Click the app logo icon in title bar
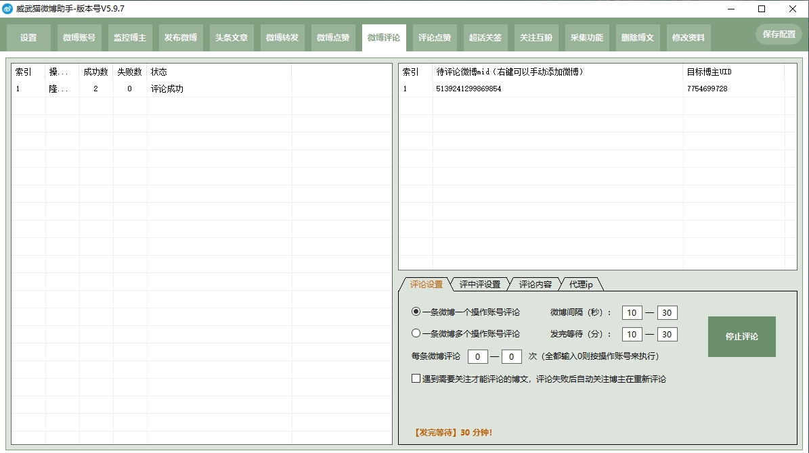Viewport: 809px width, 453px height. 7,9
